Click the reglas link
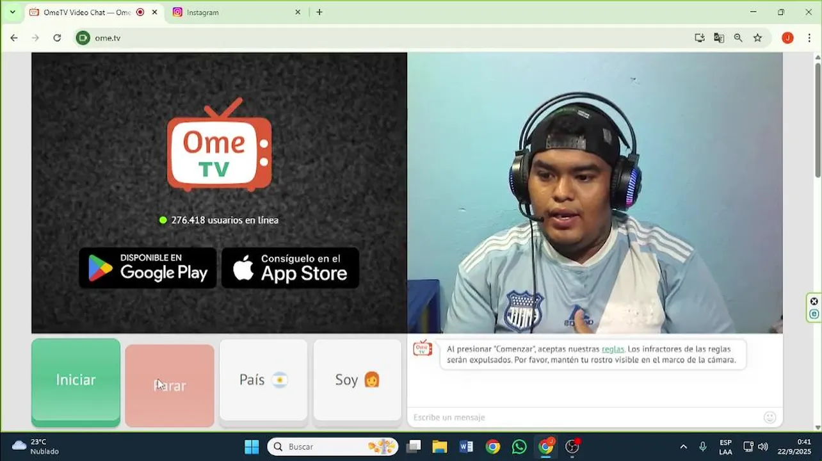This screenshot has width=822, height=461. (x=613, y=349)
